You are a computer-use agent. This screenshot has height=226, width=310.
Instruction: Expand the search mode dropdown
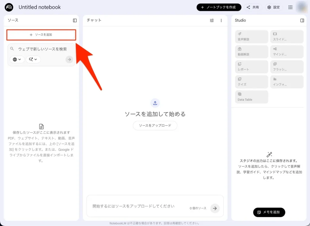coord(33,60)
